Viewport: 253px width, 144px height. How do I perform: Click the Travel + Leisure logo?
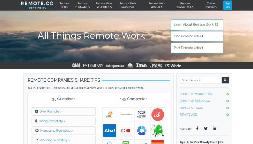pos(156,66)
